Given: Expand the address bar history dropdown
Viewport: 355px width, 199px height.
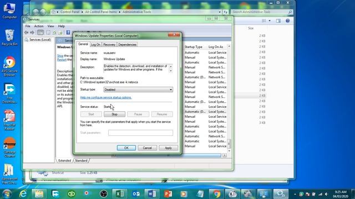Looking at the screenshot, I should click(x=220, y=12).
